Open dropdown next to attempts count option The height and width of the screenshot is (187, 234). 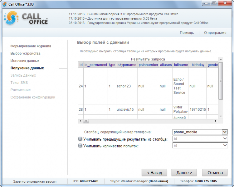tap(225, 145)
